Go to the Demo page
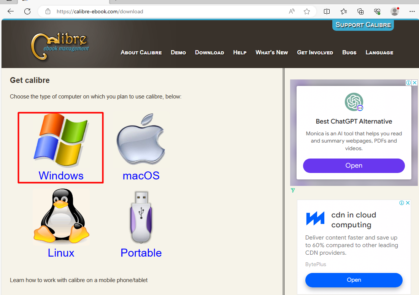Viewport: 419px width, 295px height. [x=178, y=52]
